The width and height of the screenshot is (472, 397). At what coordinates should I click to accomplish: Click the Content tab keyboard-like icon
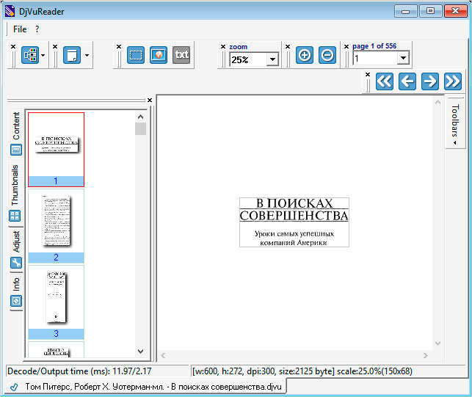[16, 150]
